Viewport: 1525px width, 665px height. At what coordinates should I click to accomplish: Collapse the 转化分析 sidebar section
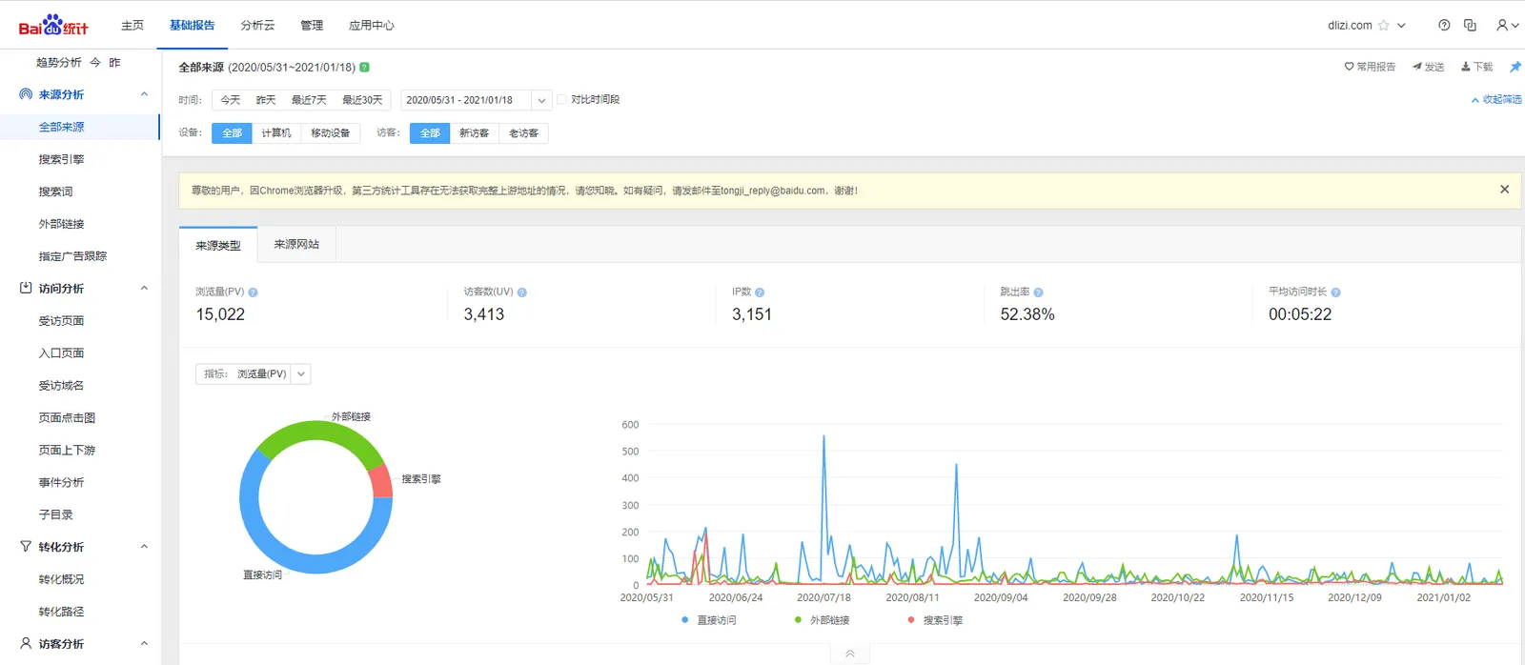(x=144, y=547)
